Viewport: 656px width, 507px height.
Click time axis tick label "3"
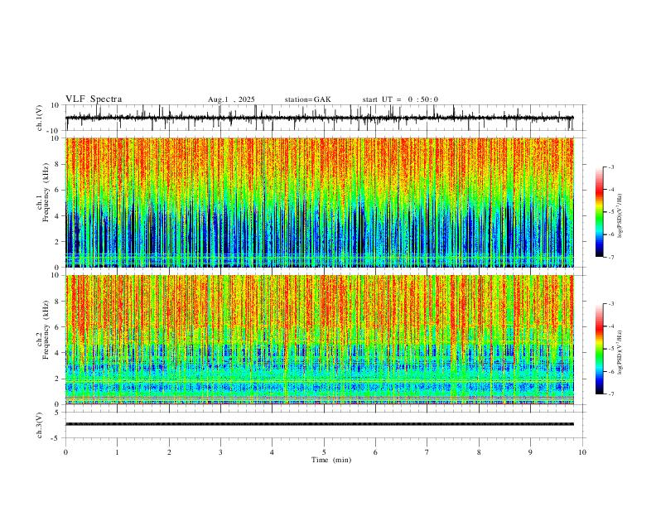pyautogui.click(x=220, y=452)
